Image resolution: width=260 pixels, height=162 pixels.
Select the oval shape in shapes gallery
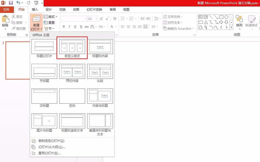click(x=226, y=17)
